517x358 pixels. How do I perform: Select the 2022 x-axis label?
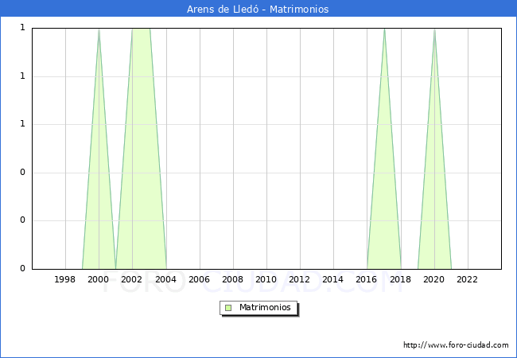[x=467, y=279]
